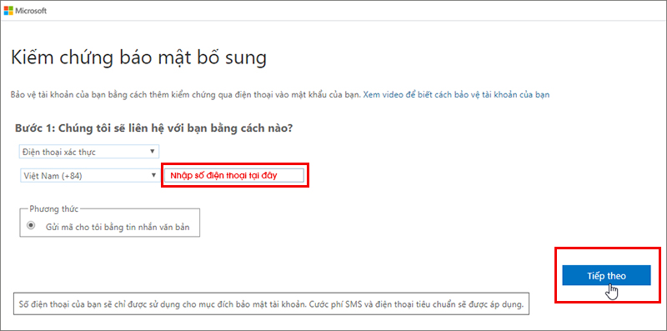Click the arrow beside 'Việt Nam (+84)'
The height and width of the screenshot is (331, 667).
pos(153,176)
